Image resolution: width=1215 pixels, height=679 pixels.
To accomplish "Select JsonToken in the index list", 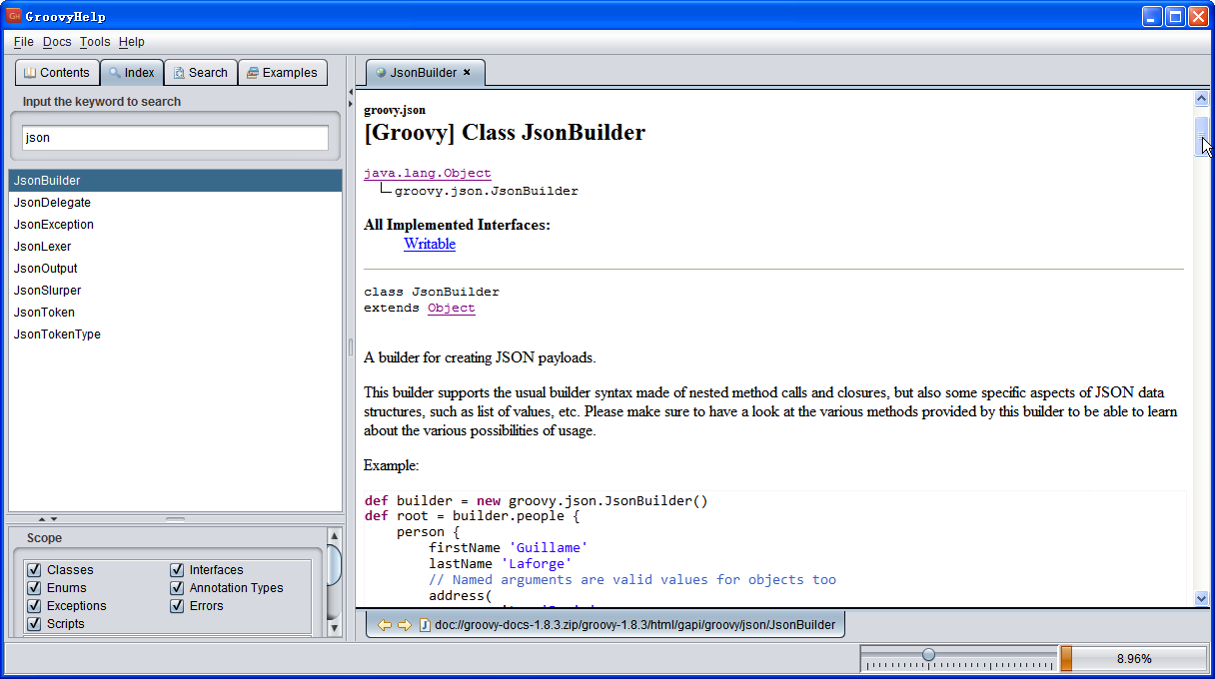I will (175, 313).
